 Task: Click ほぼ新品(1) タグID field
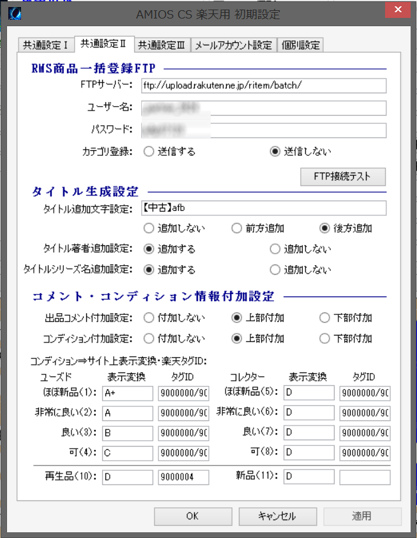click(x=183, y=393)
